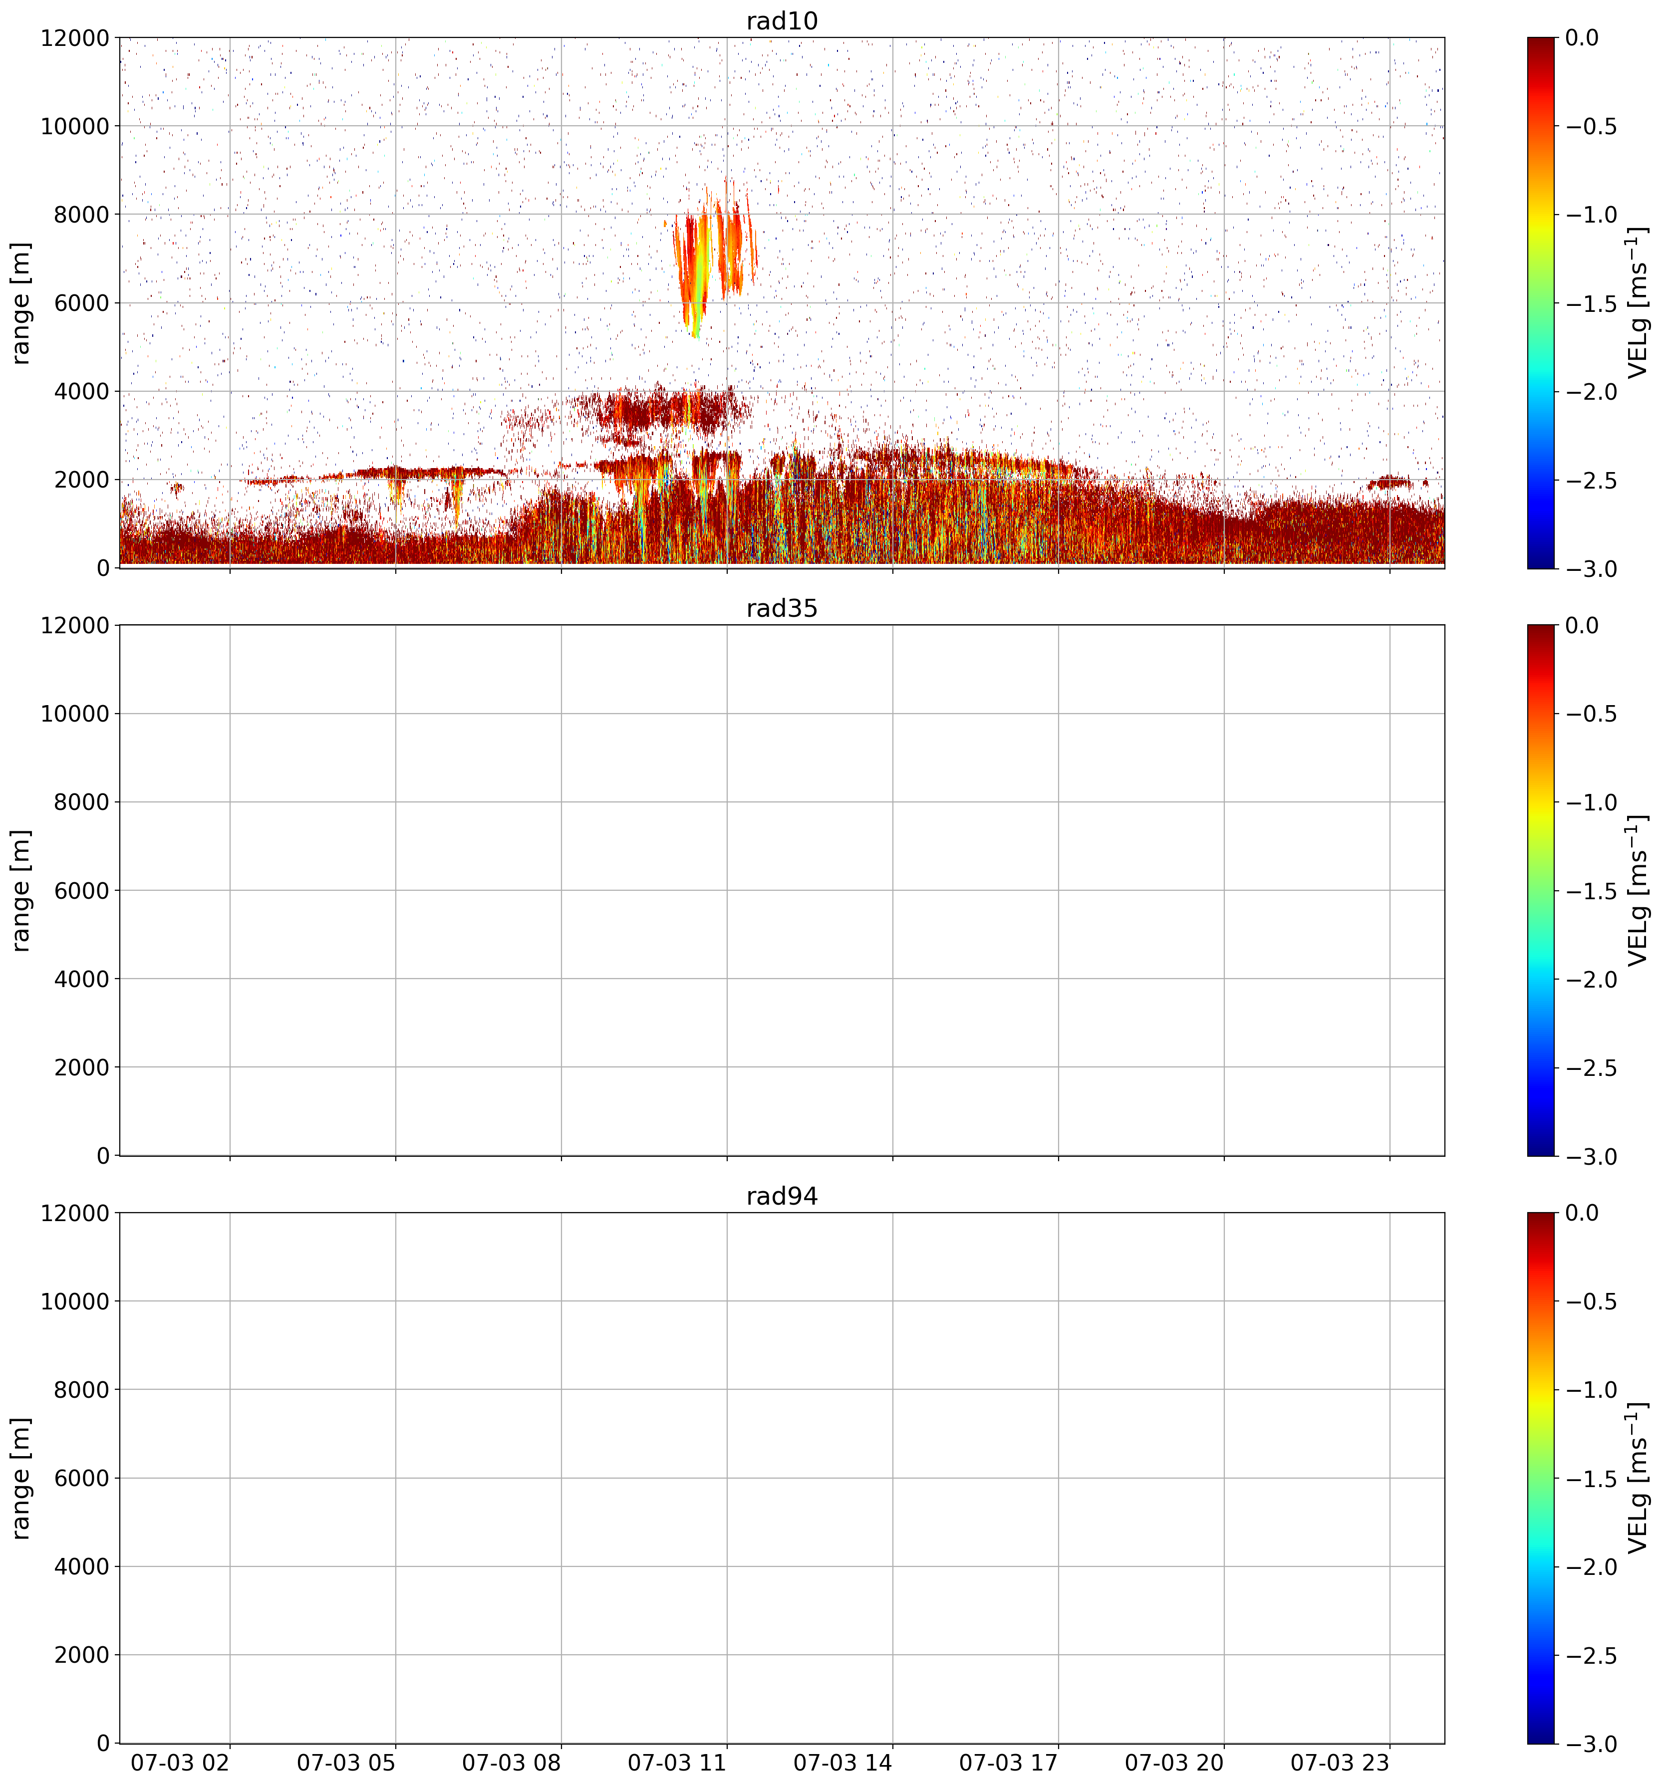Click the 0.0 colorbar tick of rad10
The height and width of the screenshot is (1785, 1663).
(1582, 38)
